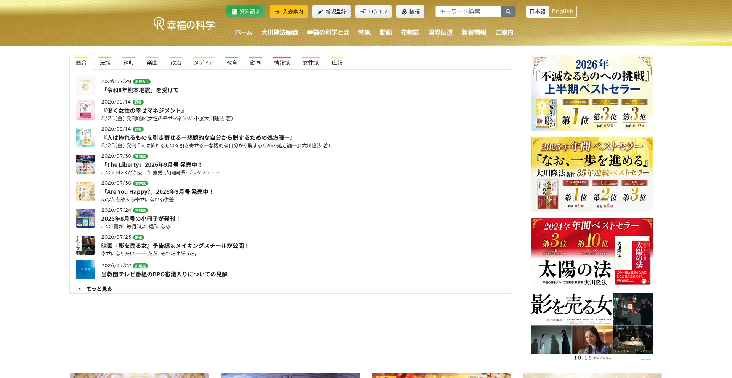Open the 幸福の科学とは menu

pos(328,32)
